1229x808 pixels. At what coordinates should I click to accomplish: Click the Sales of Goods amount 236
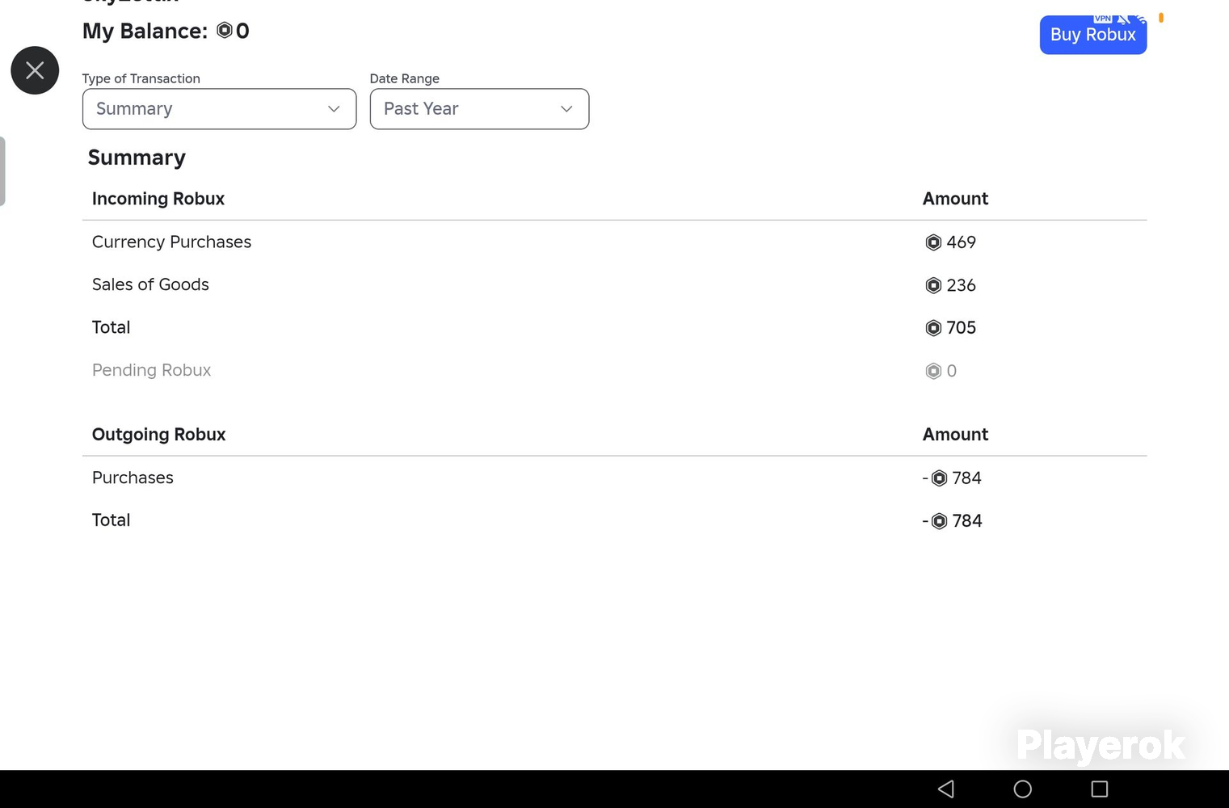(961, 285)
